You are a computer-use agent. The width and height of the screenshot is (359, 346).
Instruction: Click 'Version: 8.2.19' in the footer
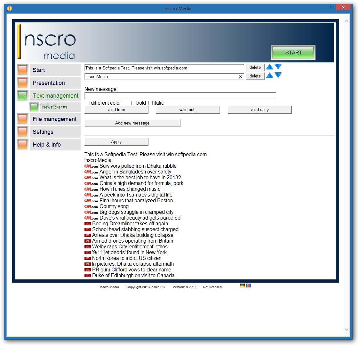[184, 287]
